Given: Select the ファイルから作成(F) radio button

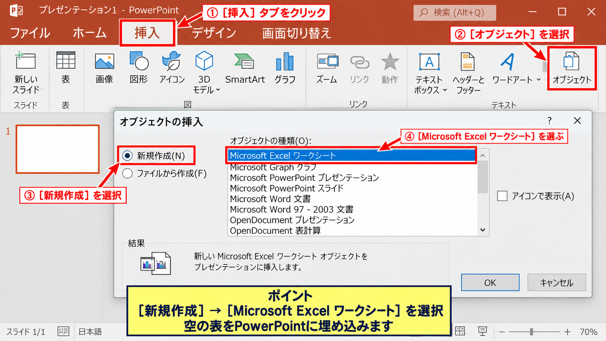Looking at the screenshot, I should click(127, 174).
